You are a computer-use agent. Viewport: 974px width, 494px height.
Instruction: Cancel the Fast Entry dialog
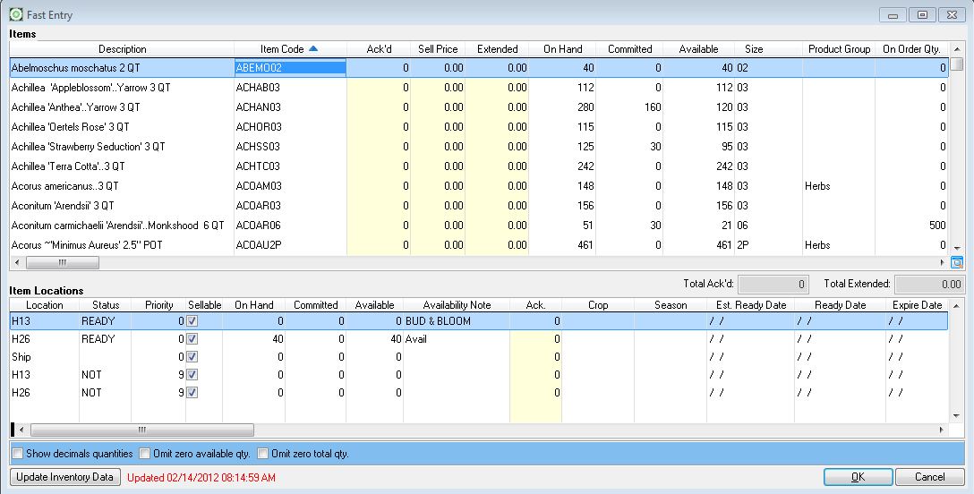point(928,477)
